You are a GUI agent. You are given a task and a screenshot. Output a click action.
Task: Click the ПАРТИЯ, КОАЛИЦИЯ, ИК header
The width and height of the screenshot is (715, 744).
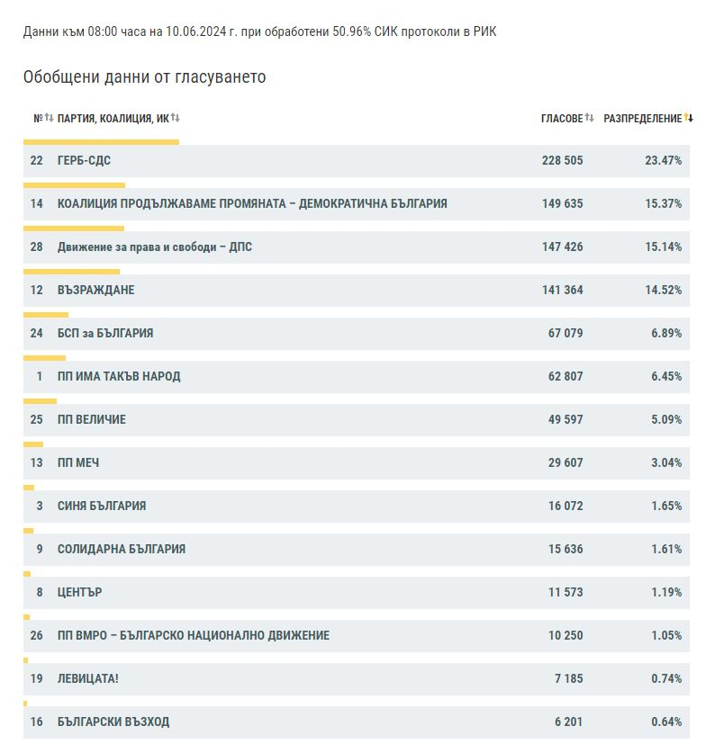point(113,119)
